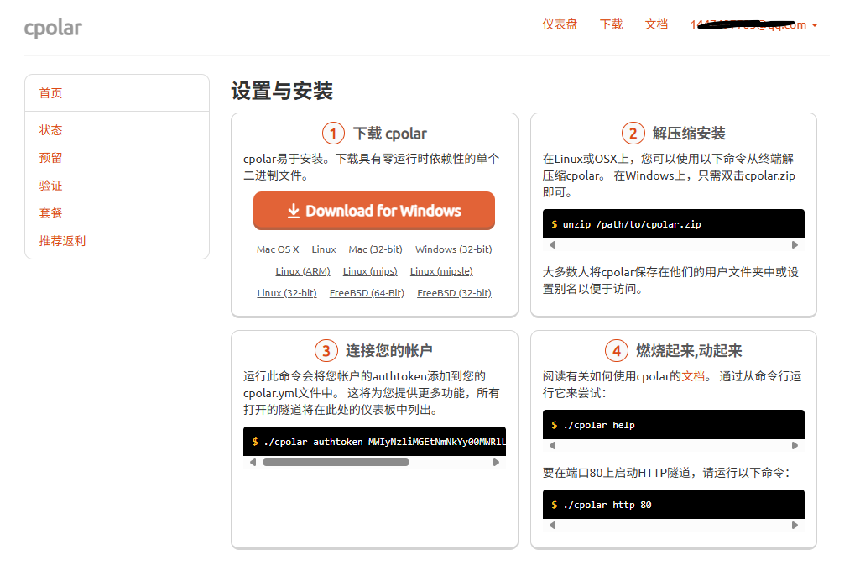Click the Download for Windows button
Image resolution: width=860 pixels, height=571 pixels.
click(374, 211)
